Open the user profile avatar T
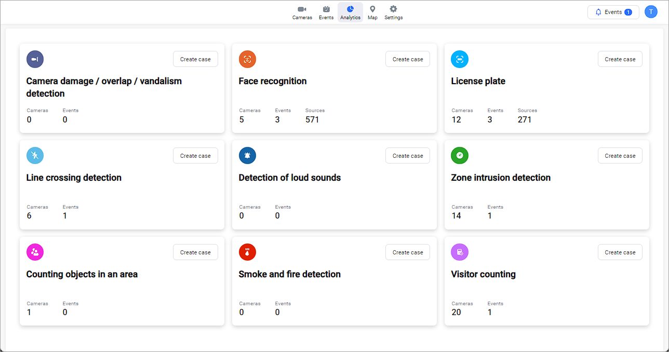The width and height of the screenshot is (669, 352). tap(651, 12)
